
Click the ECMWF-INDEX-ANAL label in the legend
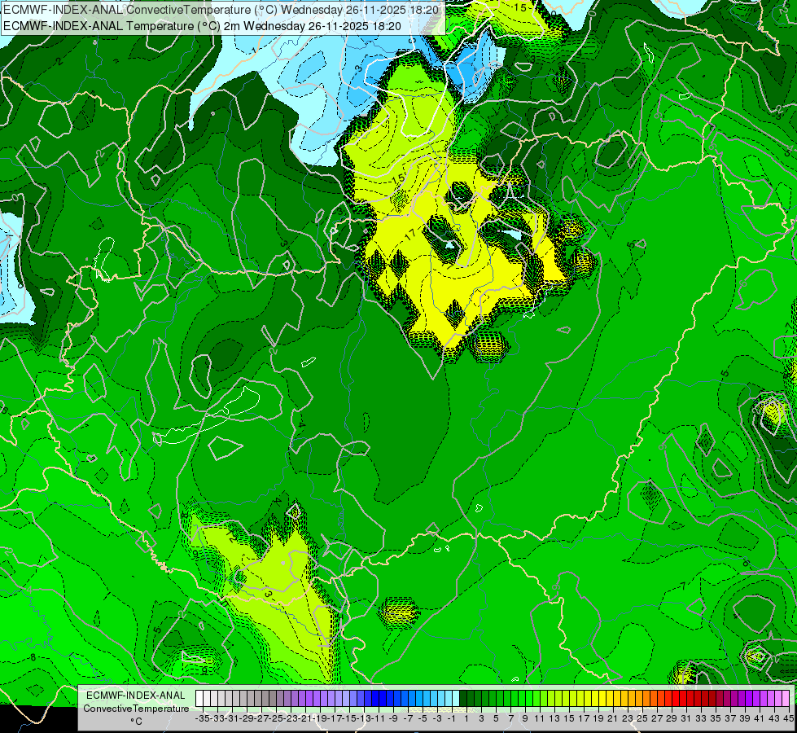136,696
